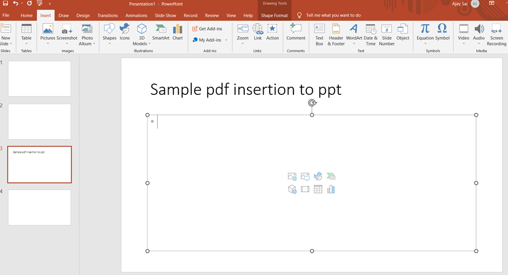Insert a Chart from ribbon

178,32
